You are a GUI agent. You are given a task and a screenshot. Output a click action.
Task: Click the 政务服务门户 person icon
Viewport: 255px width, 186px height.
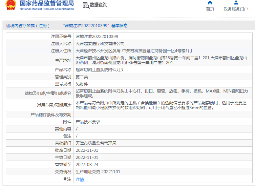pyautogui.click(x=236, y=3)
